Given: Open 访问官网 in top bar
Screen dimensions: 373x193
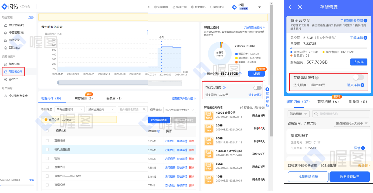Looking at the screenshot, I should (x=161, y=7).
